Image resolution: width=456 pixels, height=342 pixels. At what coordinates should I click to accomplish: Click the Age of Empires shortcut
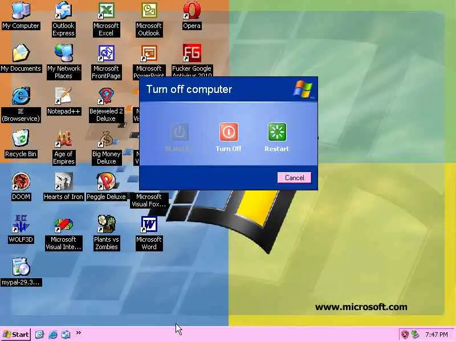point(63,139)
